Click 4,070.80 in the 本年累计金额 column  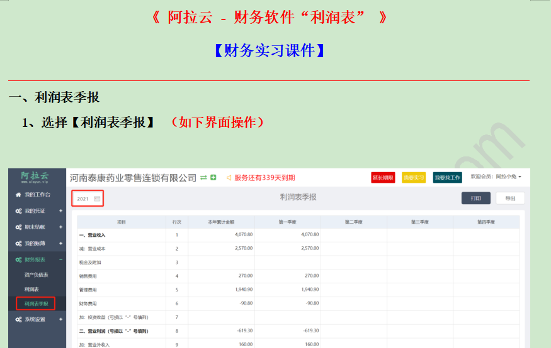[244, 234]
